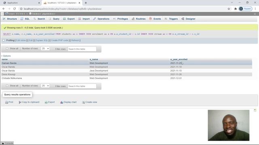Reload the page with the refresh icon
Screen dimensions: 259x145
(15, 9)
